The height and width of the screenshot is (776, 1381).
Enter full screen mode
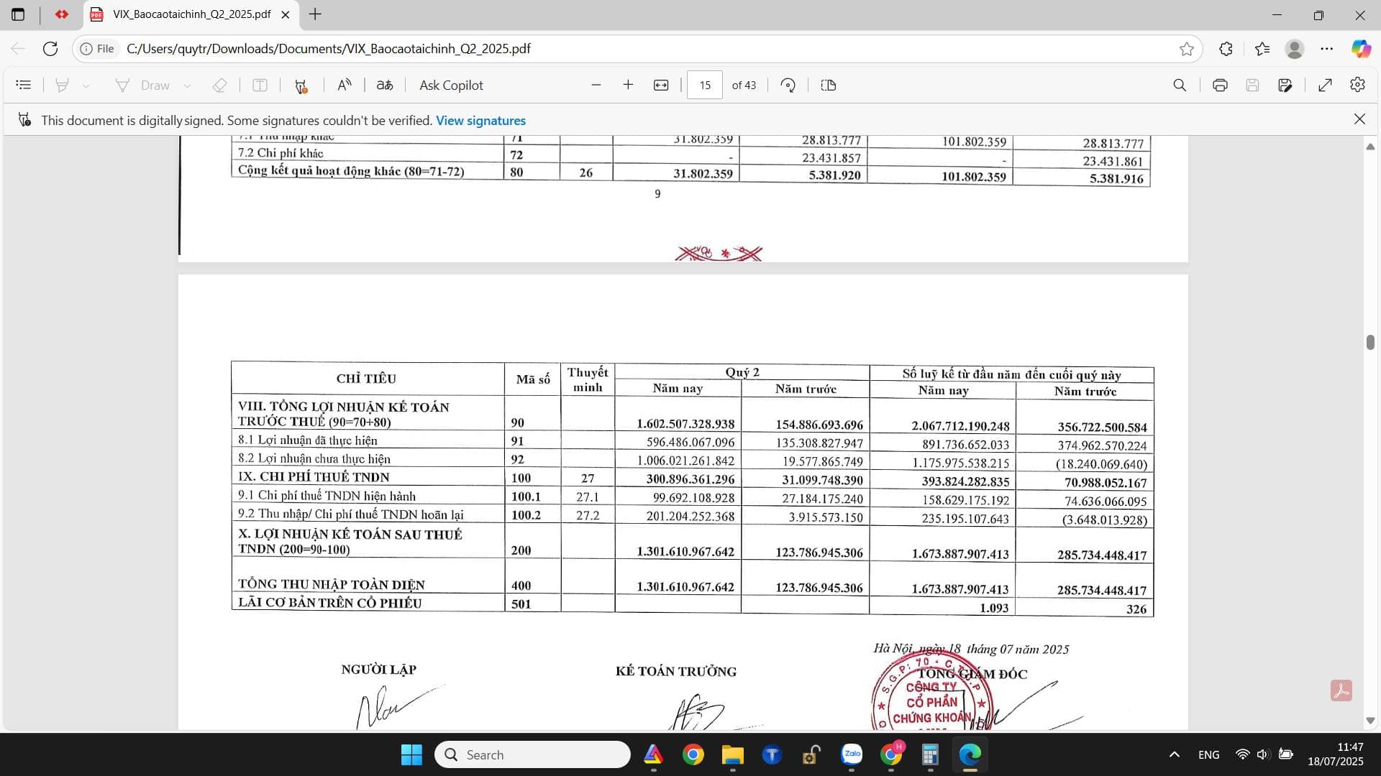[x=1325, y=85]
